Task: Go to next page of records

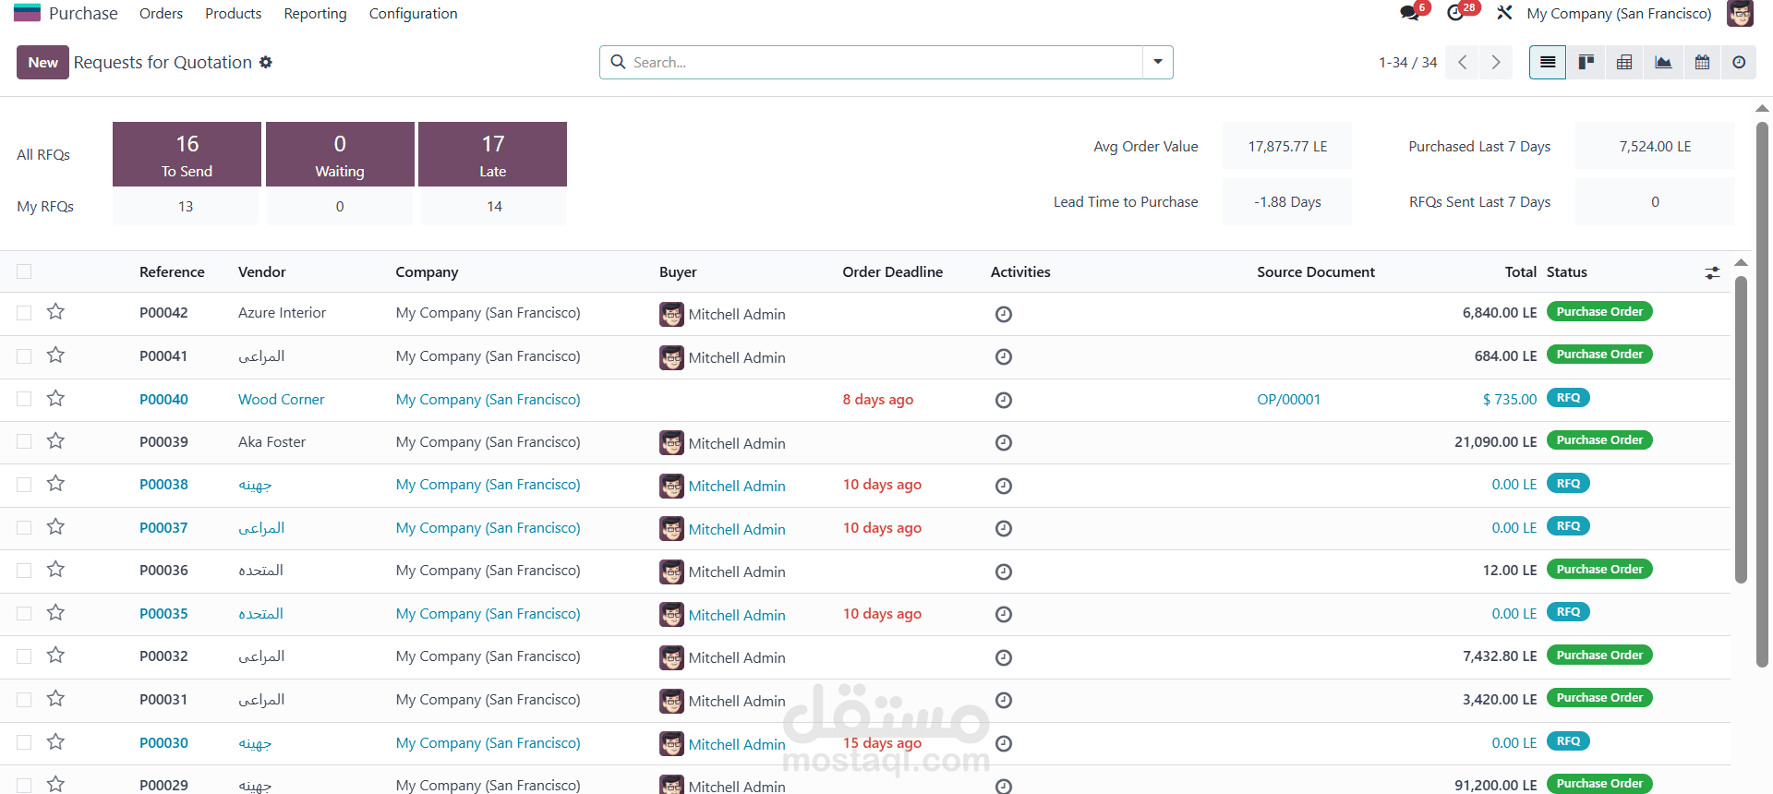Action: pos(1496,62)
